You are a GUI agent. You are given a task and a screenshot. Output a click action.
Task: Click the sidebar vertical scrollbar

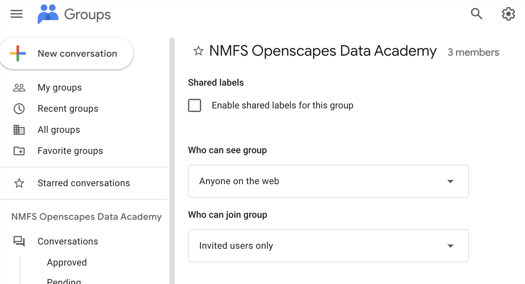(172, 158)
